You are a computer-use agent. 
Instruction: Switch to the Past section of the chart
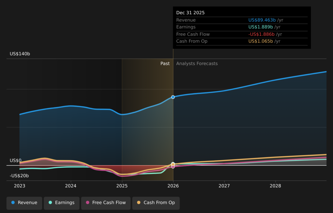165,64
